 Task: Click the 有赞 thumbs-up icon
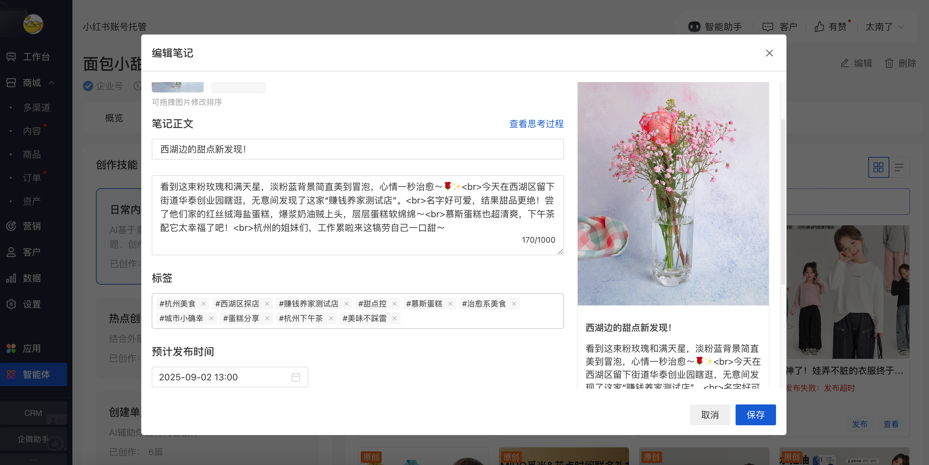tap(820, 26)
